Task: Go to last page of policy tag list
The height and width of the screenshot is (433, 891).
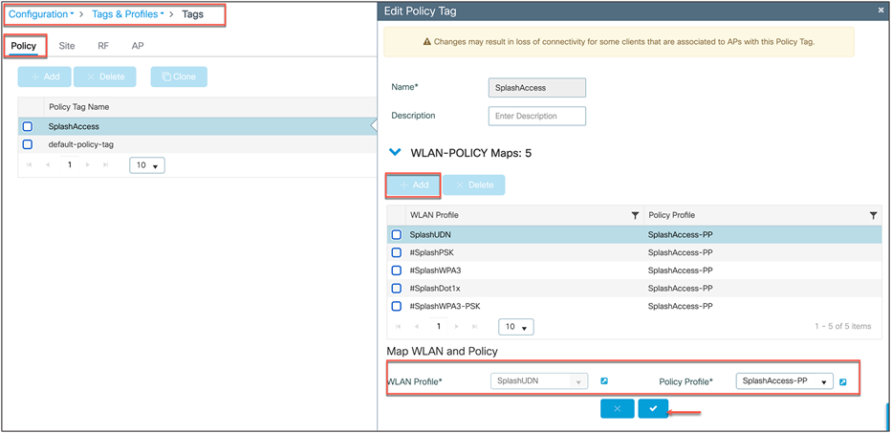Action: pos(106,164)
